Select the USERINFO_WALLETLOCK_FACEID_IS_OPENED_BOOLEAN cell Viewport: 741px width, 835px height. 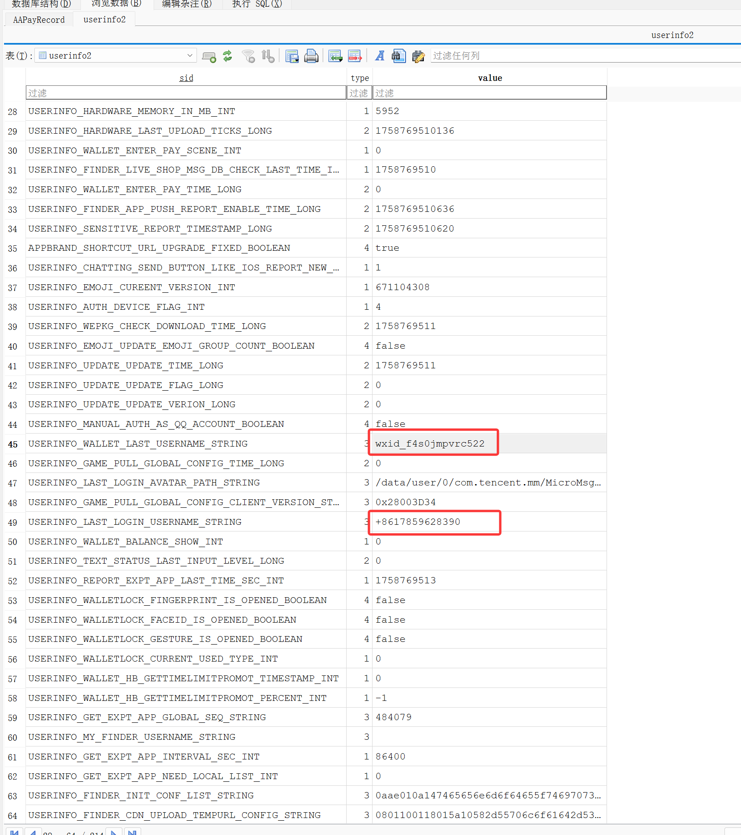(186, 620)
